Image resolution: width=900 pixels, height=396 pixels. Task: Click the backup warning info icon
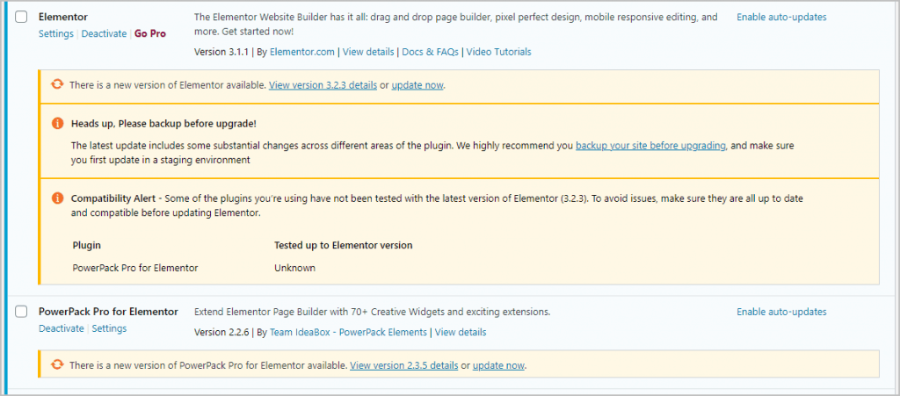[57, 124]
